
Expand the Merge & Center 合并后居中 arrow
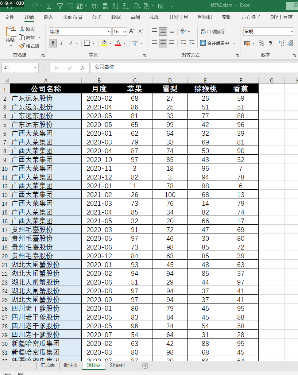point(234,43)
